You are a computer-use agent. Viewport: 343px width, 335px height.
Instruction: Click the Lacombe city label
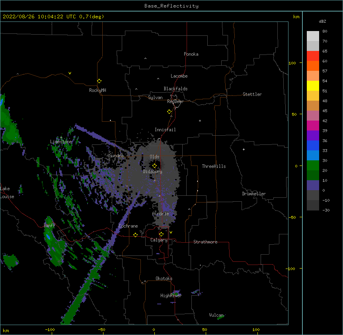[x=179, y=76]
